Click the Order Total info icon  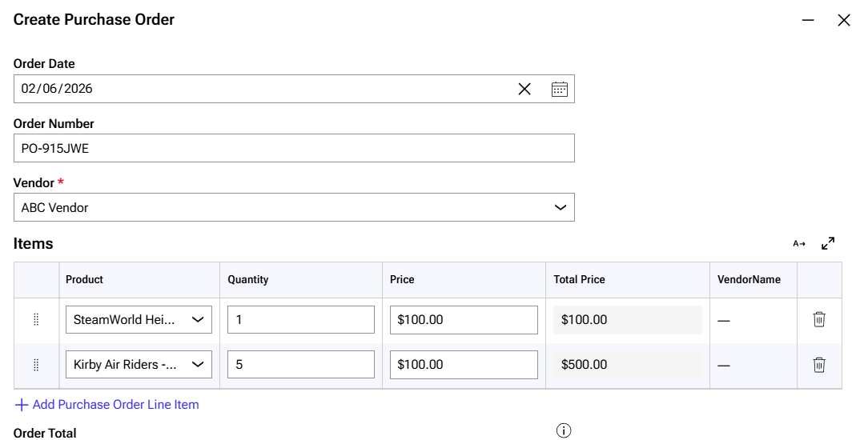pos(564,431)
